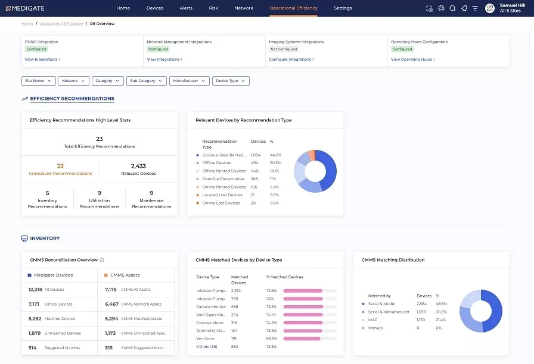Open the Category filter dropdown
Viewport: 534px width, 364px height.
pyautogui.click(x=108, y=81)
